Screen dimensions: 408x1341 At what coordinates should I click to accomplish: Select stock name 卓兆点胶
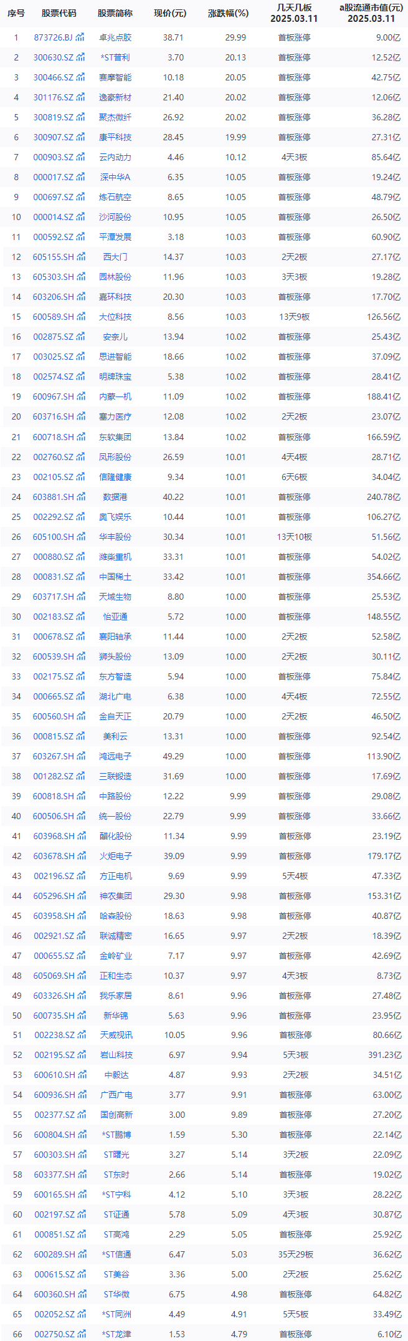[x=115, y=37]
